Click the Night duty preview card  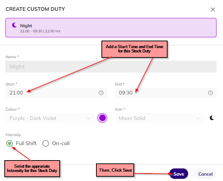[x=111, y=28]
